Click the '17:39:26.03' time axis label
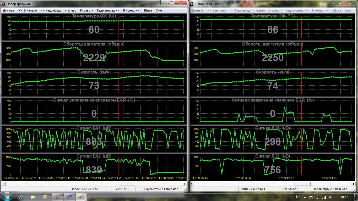Viewport: 358px width, 201px height. (x=200, y=178)
